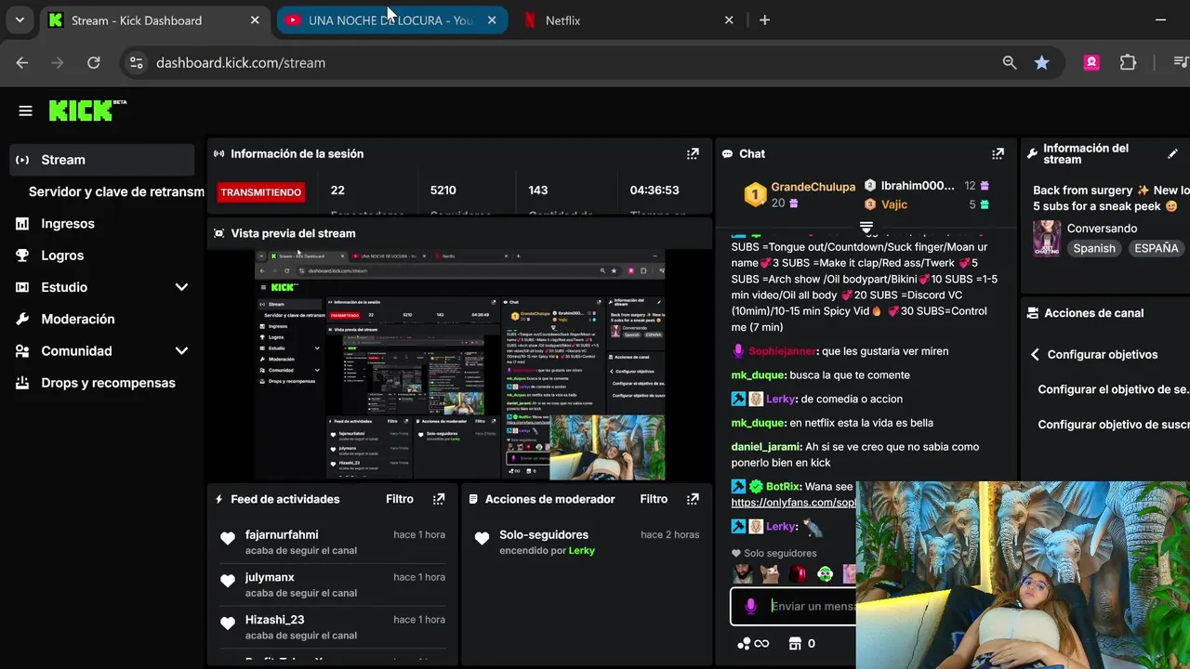Screen dimensions: 1190x669
Task: Click mk_duque username on busca message
Action: tap(758, 375)
